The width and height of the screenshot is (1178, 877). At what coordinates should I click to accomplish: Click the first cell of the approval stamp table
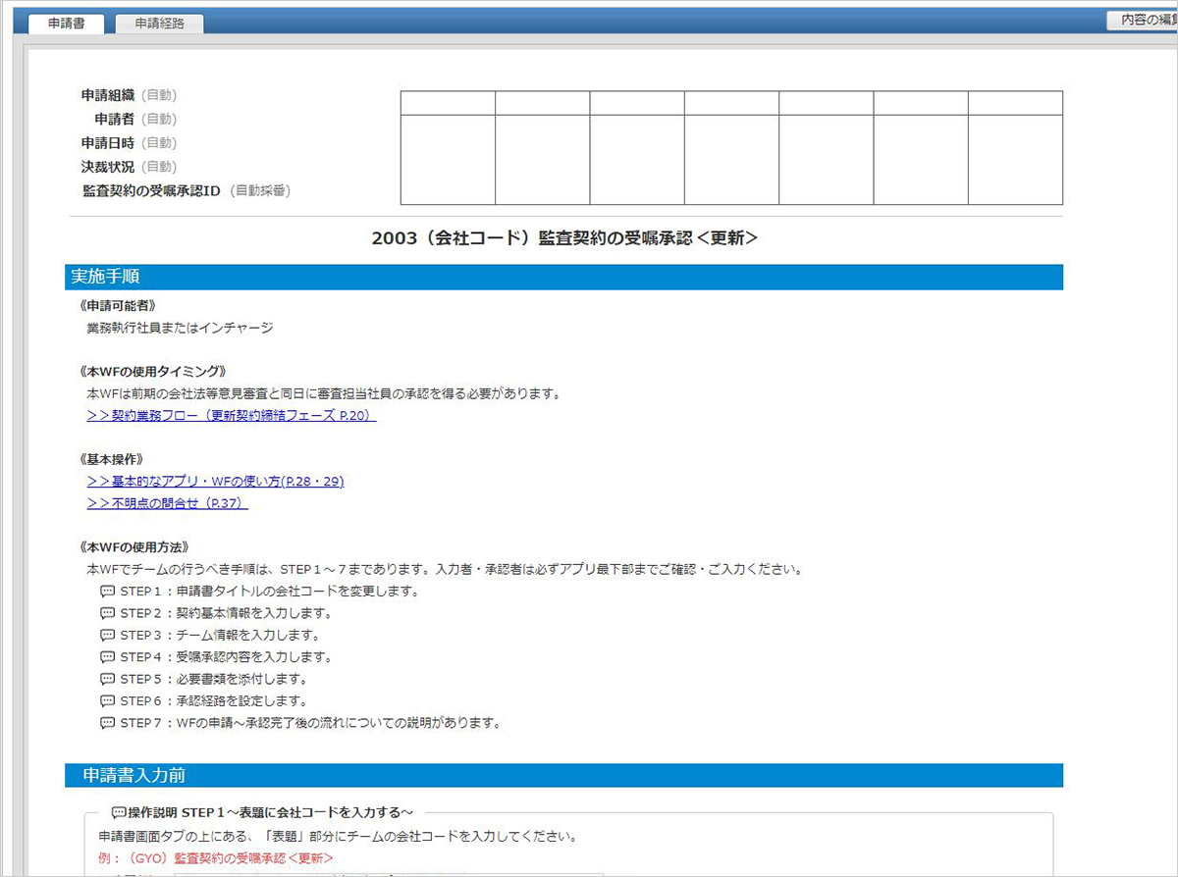(446, 101)
